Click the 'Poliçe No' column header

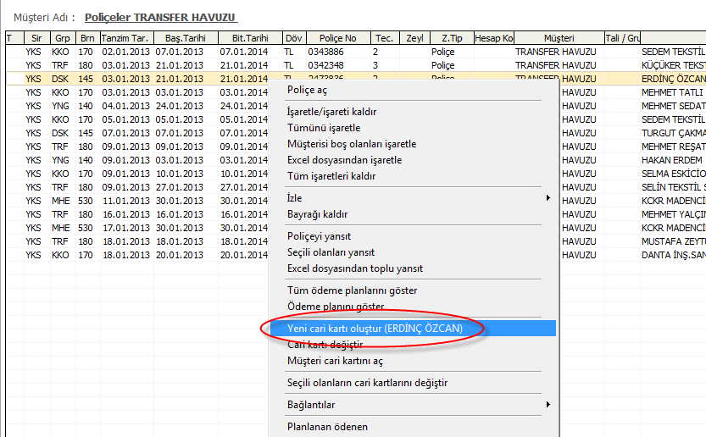[x=338, y=38]
